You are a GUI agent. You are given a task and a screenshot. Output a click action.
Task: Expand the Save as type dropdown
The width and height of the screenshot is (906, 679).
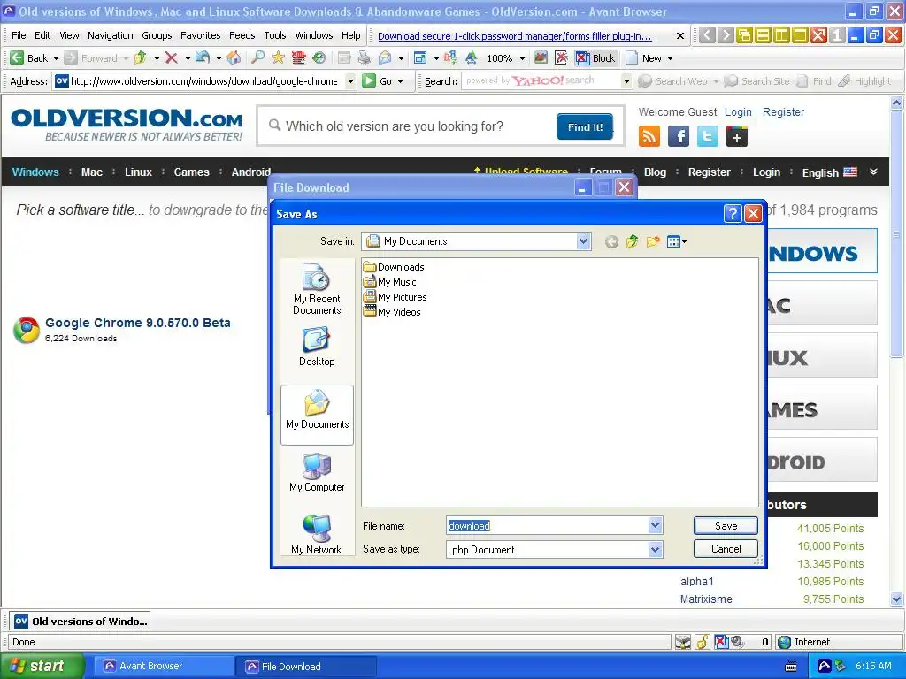coord(655,550)
